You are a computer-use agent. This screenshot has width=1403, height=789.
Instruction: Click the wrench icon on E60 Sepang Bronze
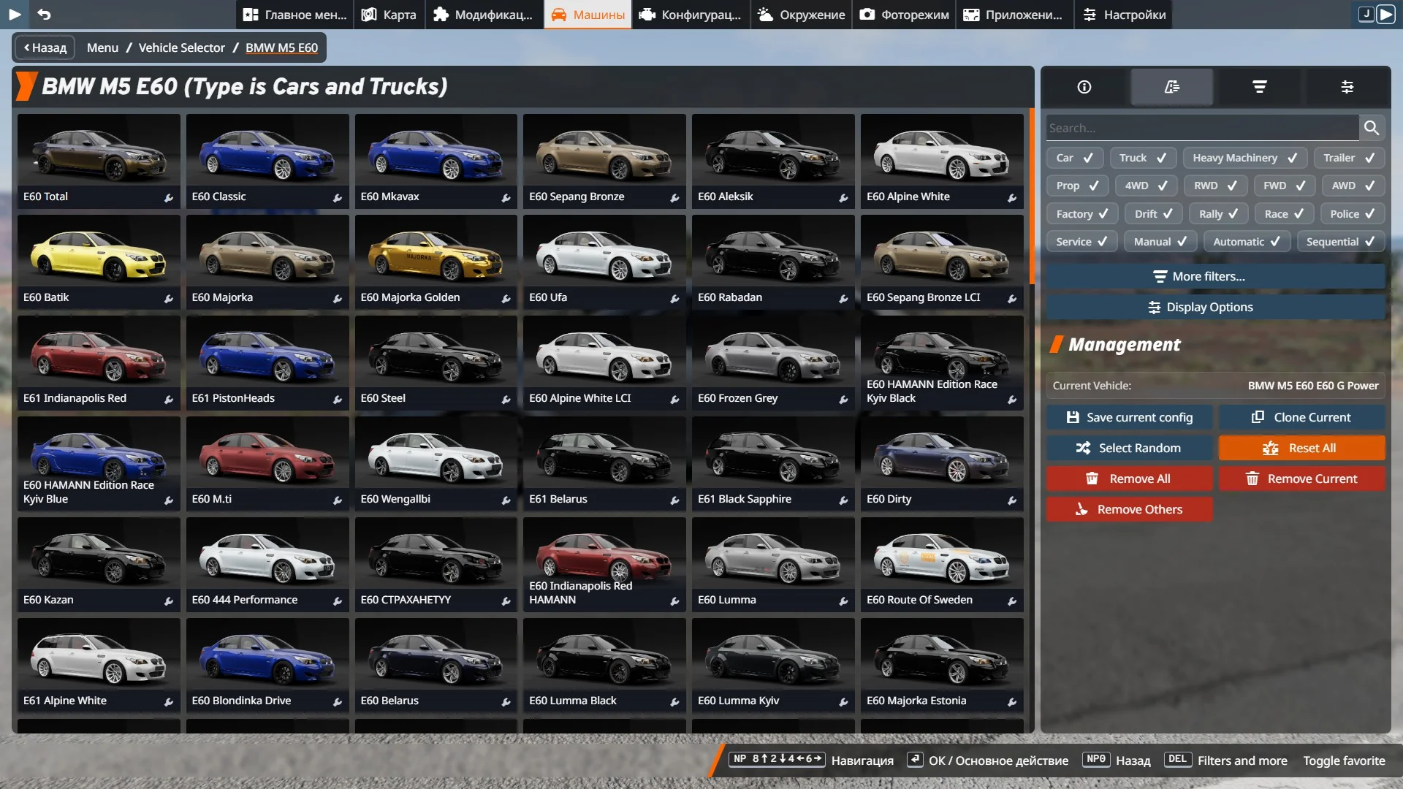tap(674, 197)
